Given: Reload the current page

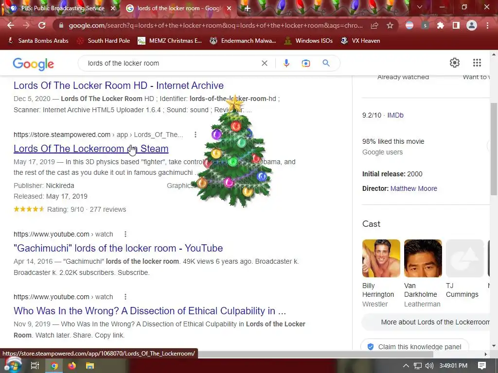Looking at the screenshot, I should point(42,25).
